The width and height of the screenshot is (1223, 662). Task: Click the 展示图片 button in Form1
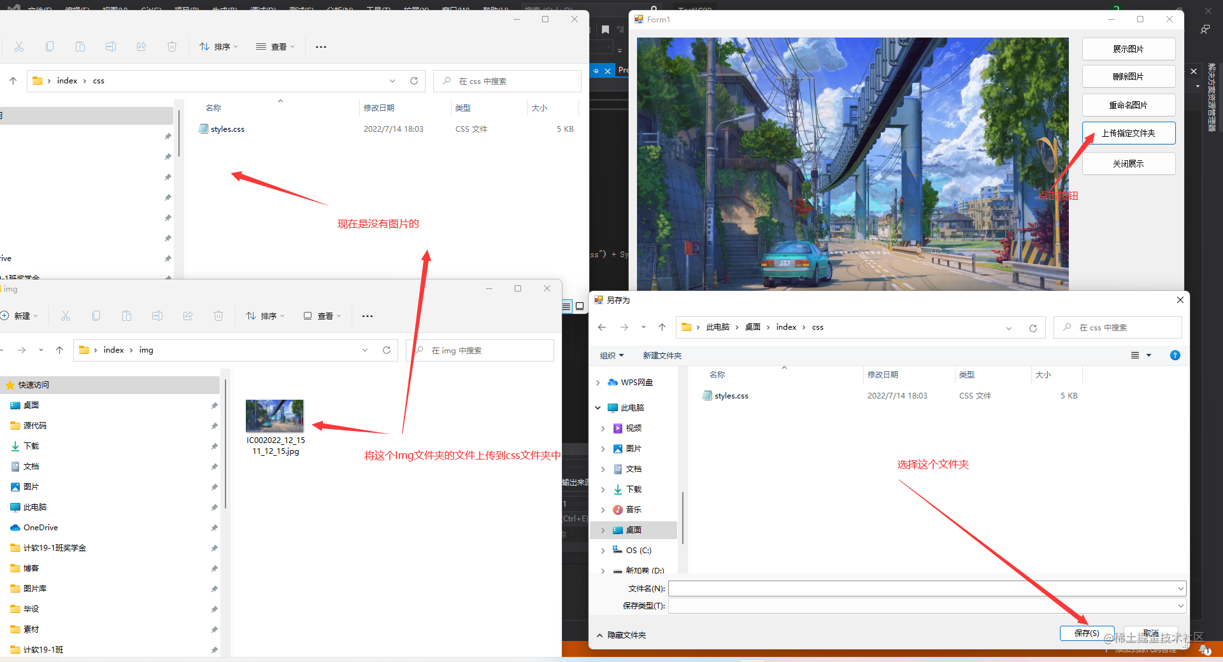[x=1129, y=49]
